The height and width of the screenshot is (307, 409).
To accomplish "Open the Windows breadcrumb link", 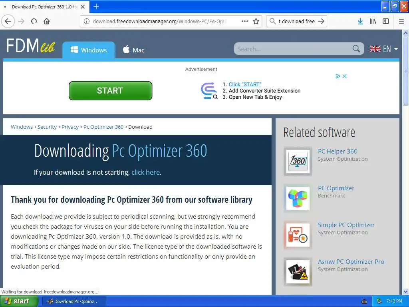I will (x=22, y=127).
